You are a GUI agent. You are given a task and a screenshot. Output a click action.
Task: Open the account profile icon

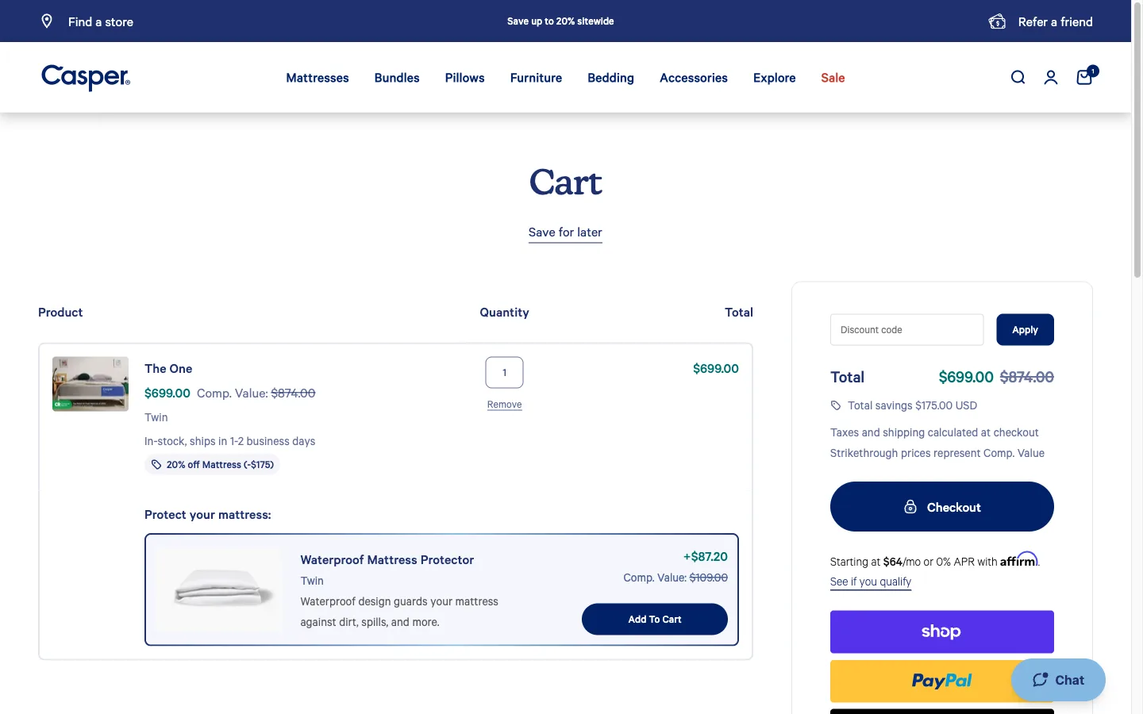pos(1051,77)
